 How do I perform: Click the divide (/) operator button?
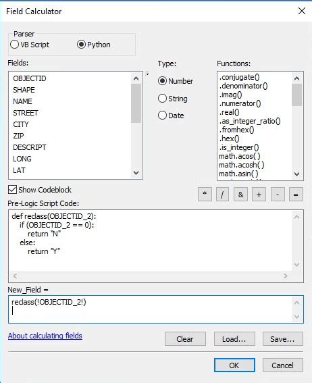coord(222,195)
